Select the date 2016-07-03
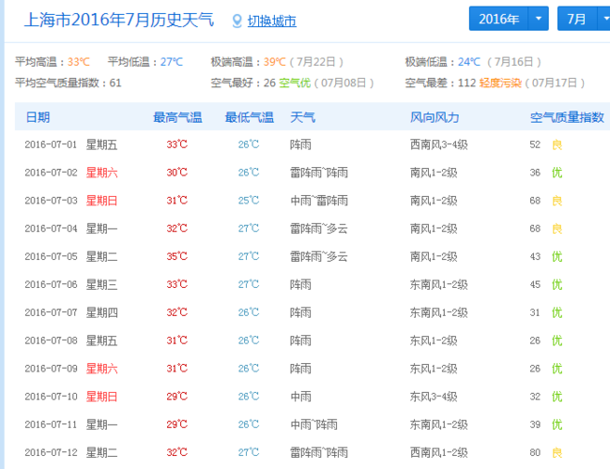Viewport: 610px width, 469px height. 51,201
